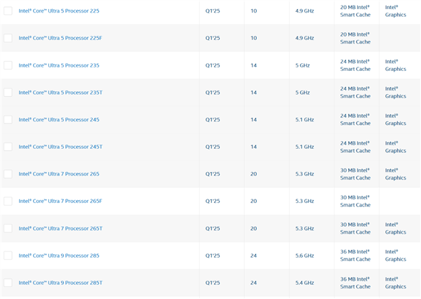Visit the Core Ultra 9 Processor 285 page
The image size is (421, 299).
click(x=59, y=255)
